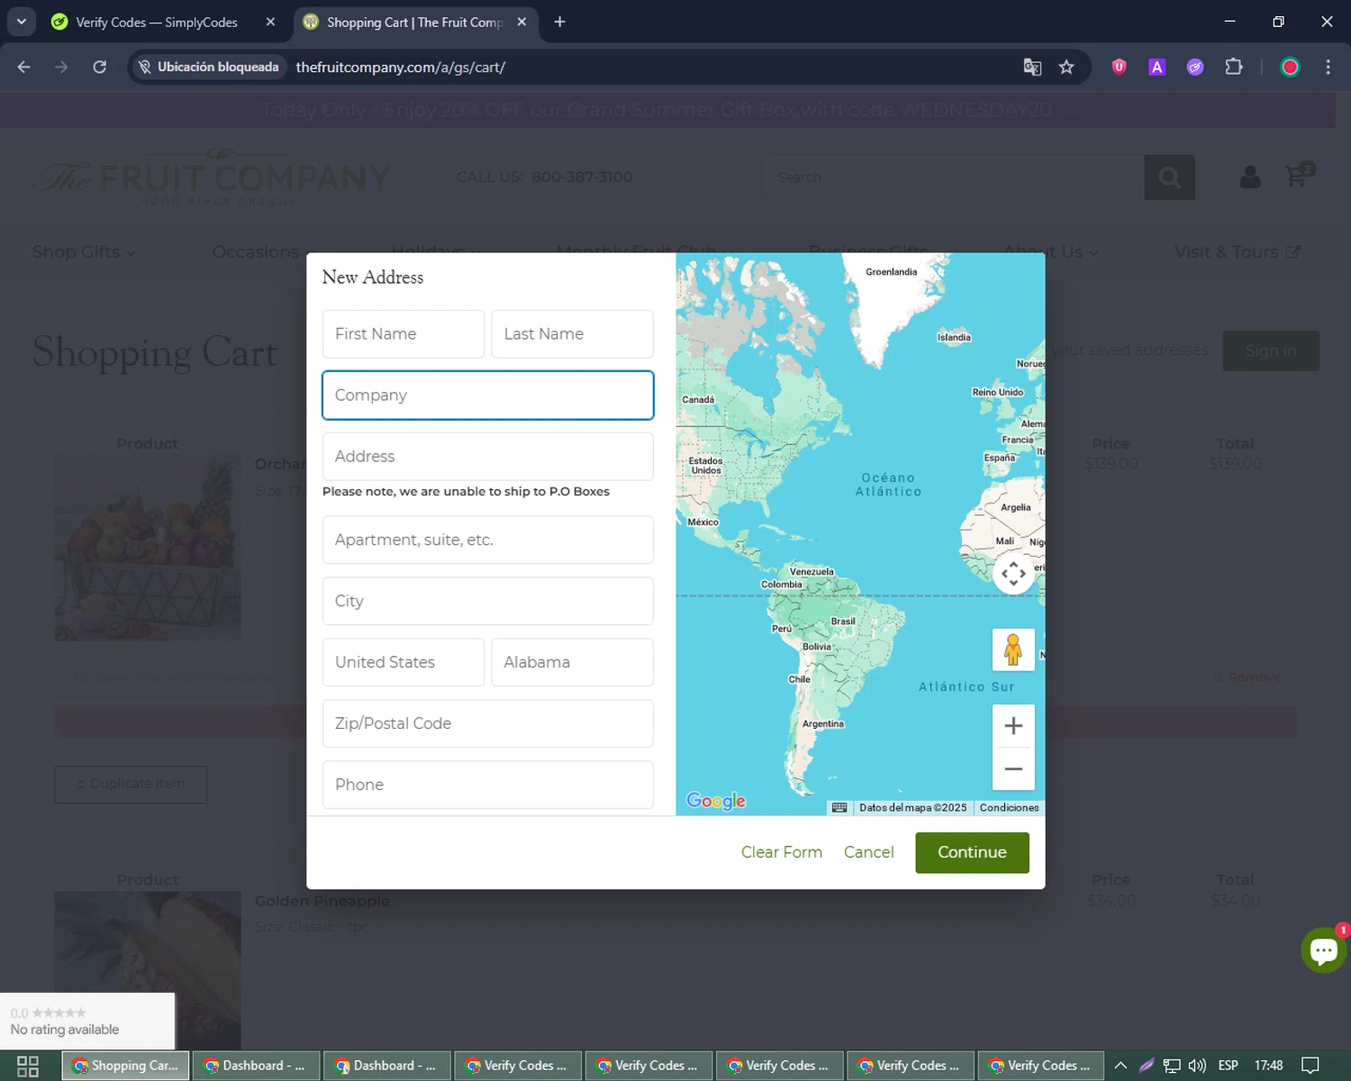
Task: Go back to the previous page
Action: tap(24, 67)
